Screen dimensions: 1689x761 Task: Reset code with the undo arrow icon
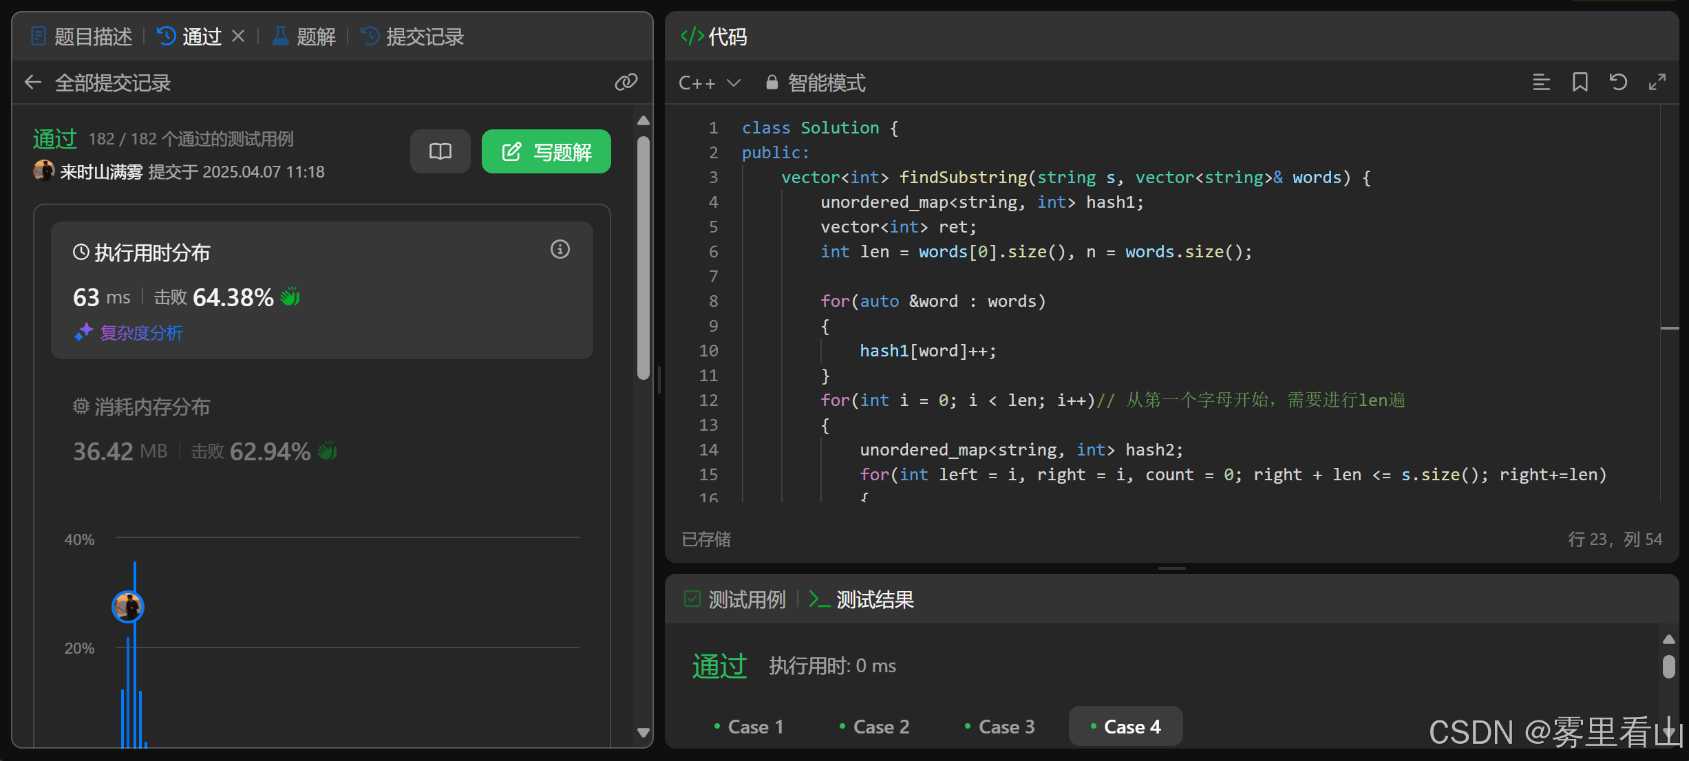pos(1618,83)
